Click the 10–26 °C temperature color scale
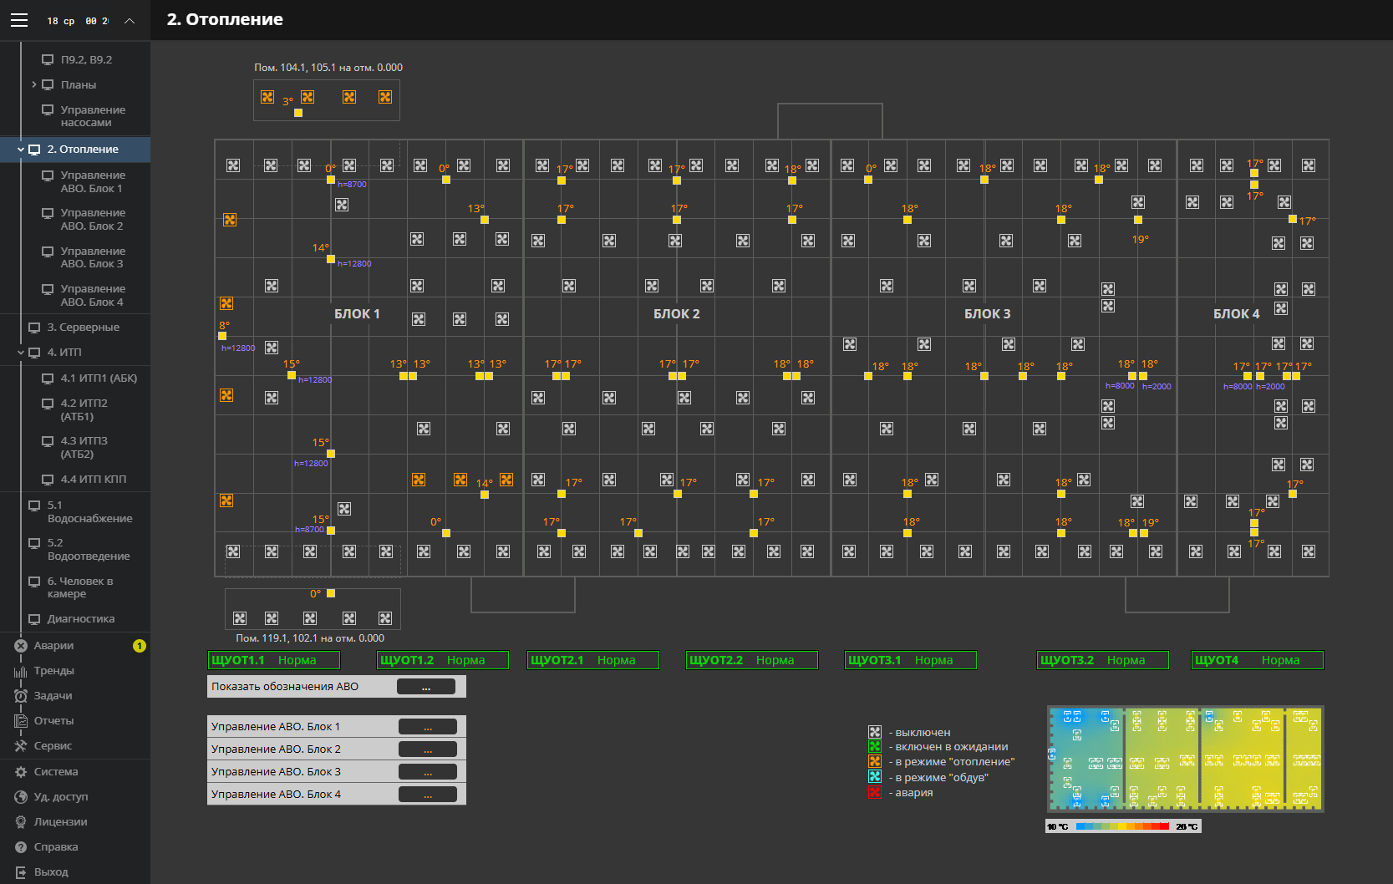 [x=1124, y=826]
